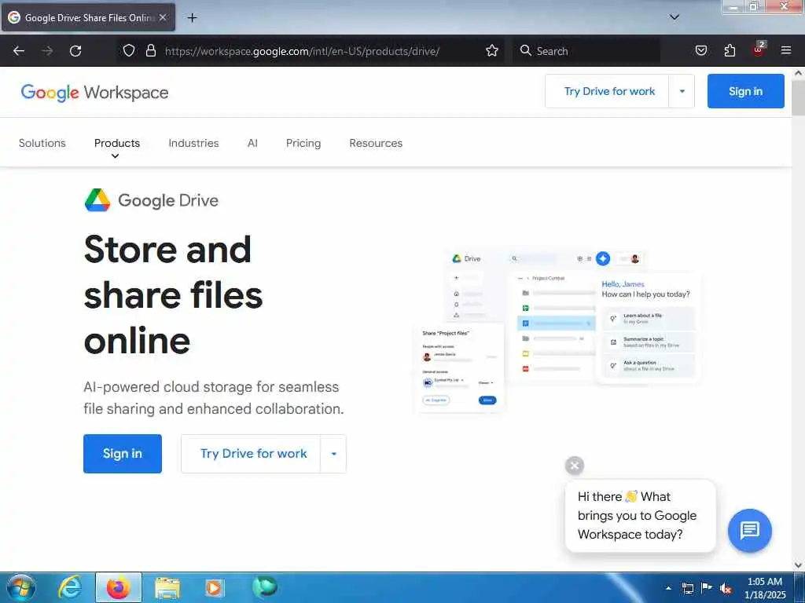Click the "Store and share files online" heading
805x603 pixels.
(173, 295)
